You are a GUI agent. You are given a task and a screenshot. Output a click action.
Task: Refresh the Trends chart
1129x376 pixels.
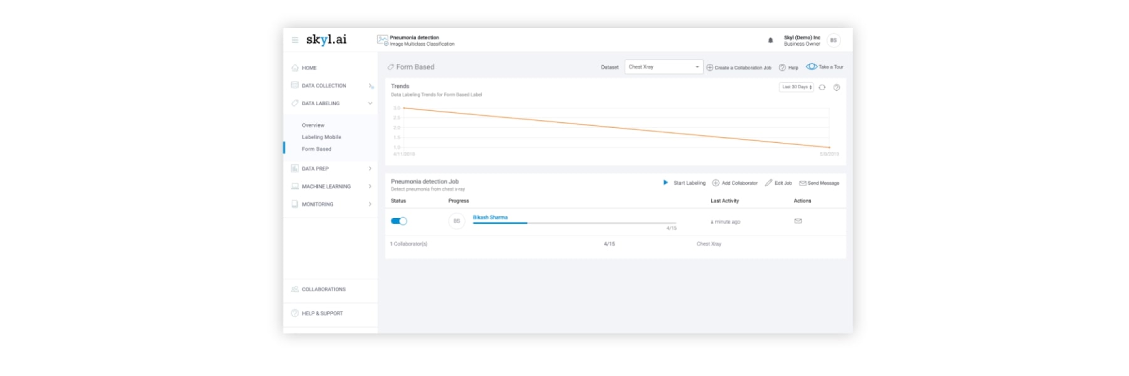[822, 88]
